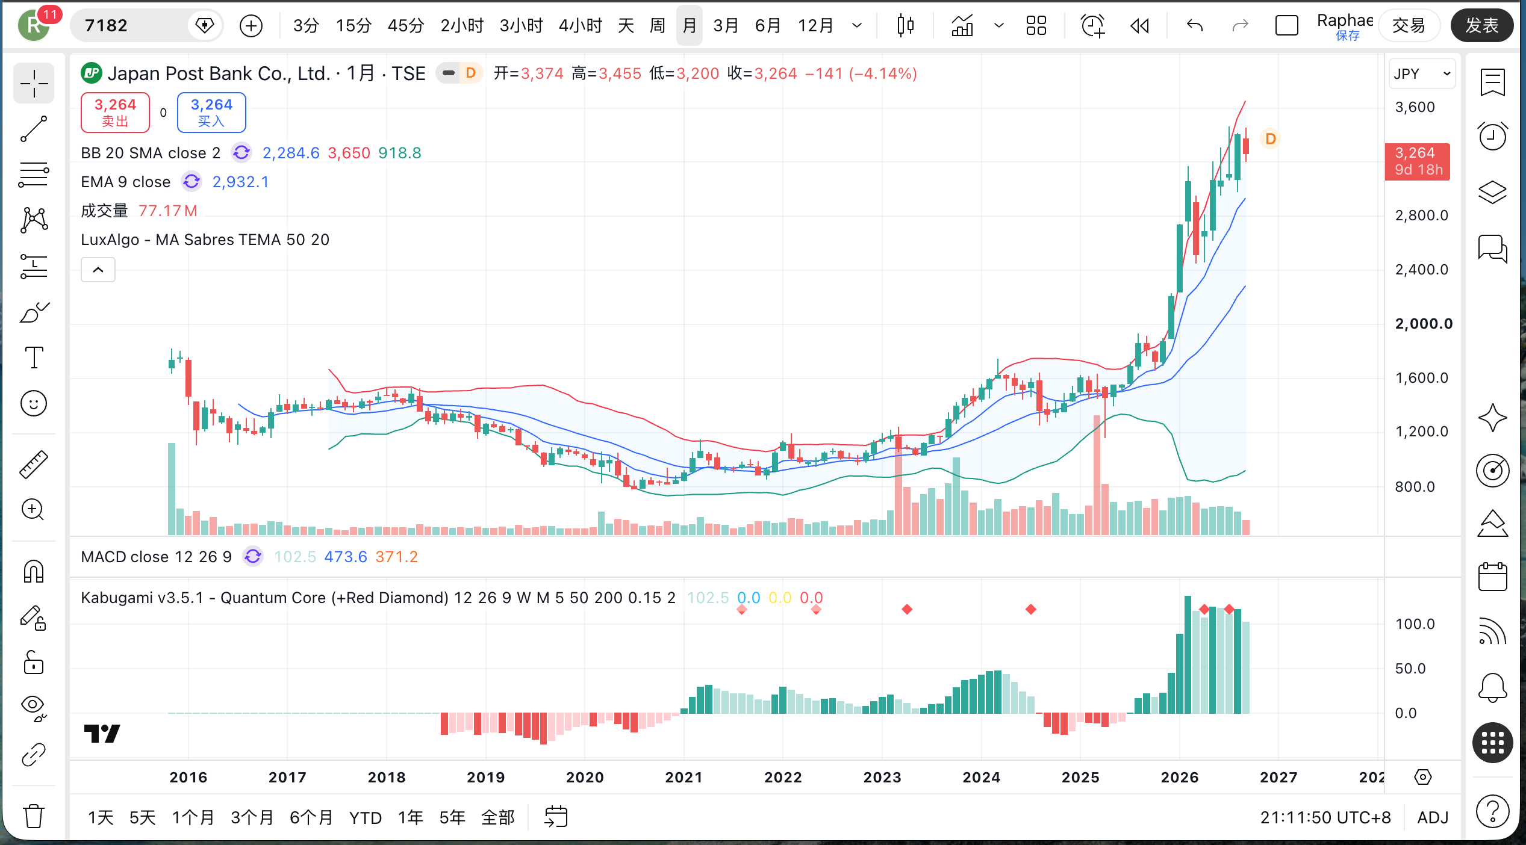This screenshot has height=845, width=1526.
Task: Open the emoji and icons tool
Action: pos(34,403)
